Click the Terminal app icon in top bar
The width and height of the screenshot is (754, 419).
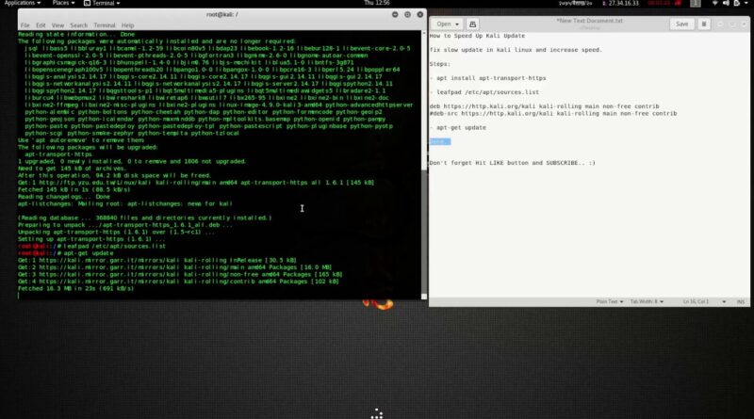tap(87, 3)
